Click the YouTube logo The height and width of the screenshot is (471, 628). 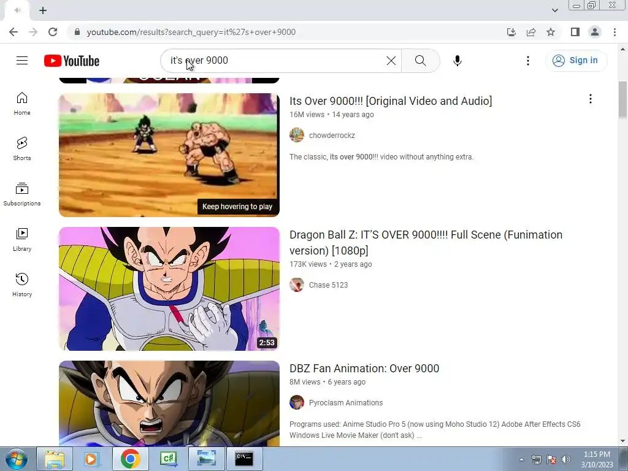click(72, 61)
